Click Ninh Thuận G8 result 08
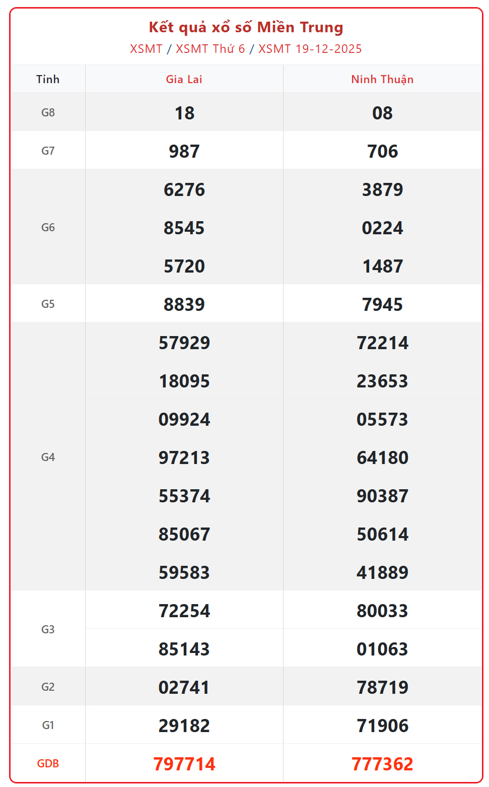 point(382,113)
